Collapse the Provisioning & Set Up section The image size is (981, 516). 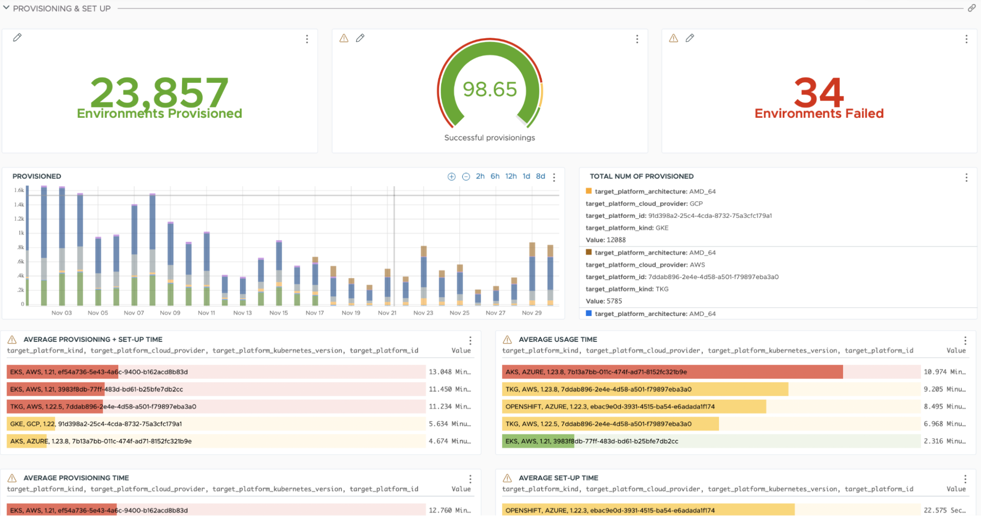pyautogui.click(x=6, y=8)
